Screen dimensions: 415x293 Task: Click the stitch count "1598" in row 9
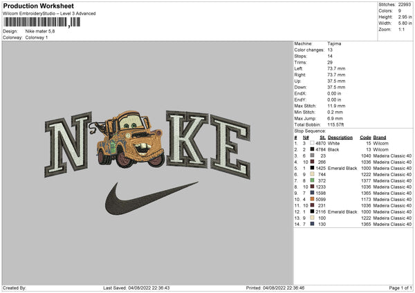click(x=320, y=193)
